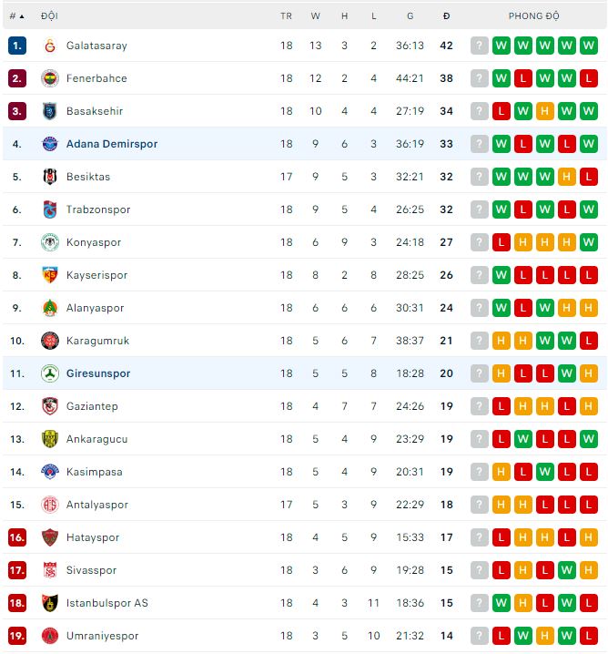This screenshot has width=608, height=654.
Task: Sort standings by Đ points column
Action: pos(446,16)
